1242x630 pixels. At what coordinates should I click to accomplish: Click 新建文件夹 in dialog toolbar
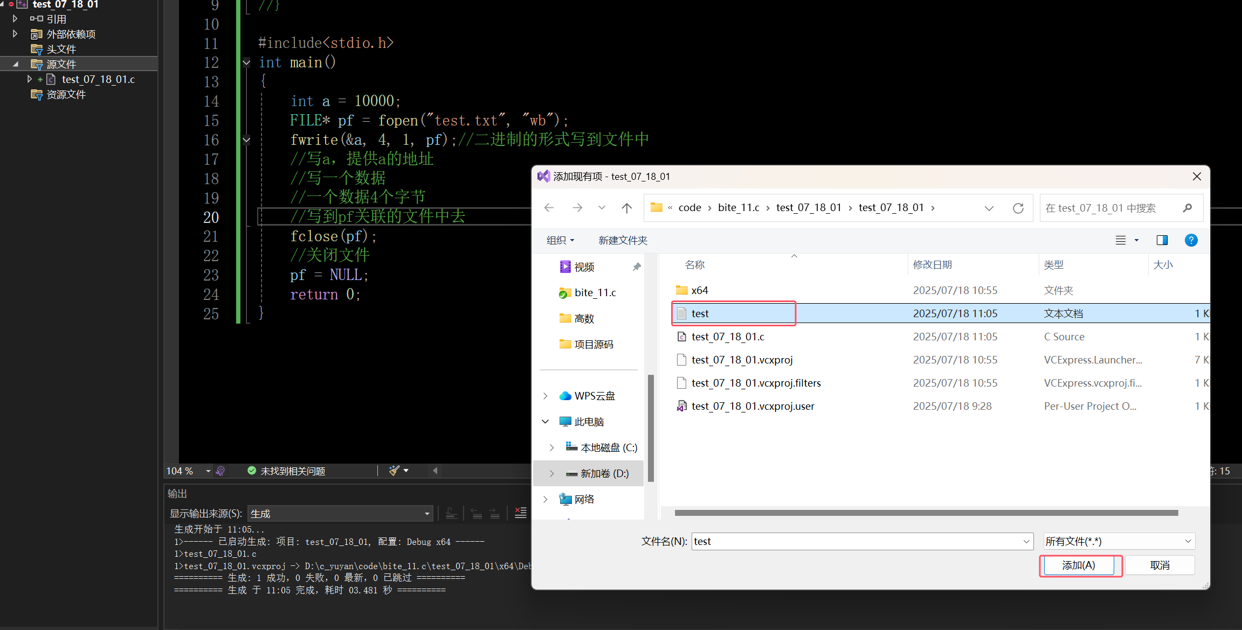pyautogui.click(x=623, y=240)
